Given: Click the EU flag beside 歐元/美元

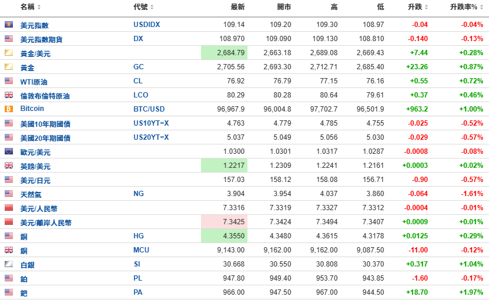Looking at the screenshot, I should tap(9, 151).
